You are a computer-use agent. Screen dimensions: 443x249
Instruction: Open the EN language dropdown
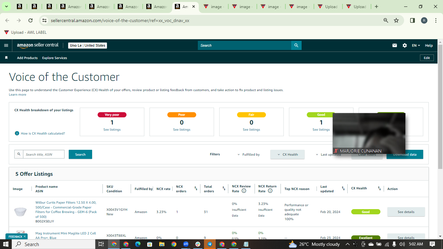pyautogui.click(x=416, y=45)
